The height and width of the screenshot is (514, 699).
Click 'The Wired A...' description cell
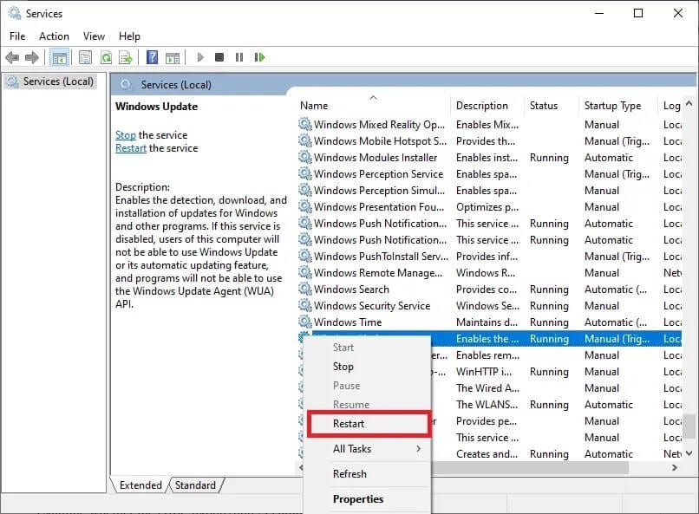(487, 388)
